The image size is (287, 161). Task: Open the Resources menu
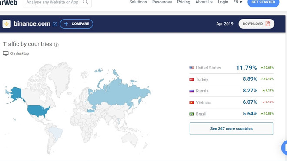(x=162, y=2)
